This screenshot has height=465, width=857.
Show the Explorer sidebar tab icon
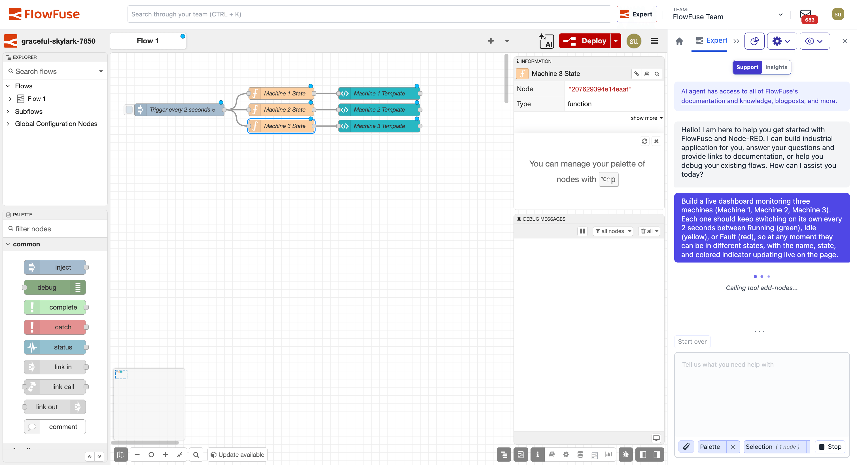[504, 454]
